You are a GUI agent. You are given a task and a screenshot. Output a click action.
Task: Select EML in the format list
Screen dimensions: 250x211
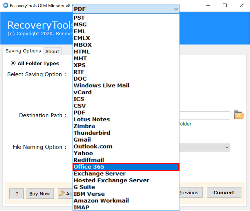(126, 31)
